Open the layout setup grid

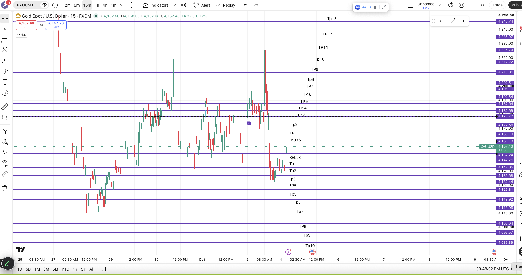pyautogui.click(x=183, y=5)
